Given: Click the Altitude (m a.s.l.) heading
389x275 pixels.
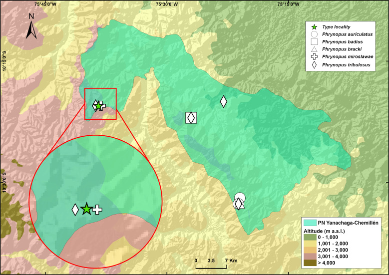Looking at the screenshot, I should [x=324, y=231].
